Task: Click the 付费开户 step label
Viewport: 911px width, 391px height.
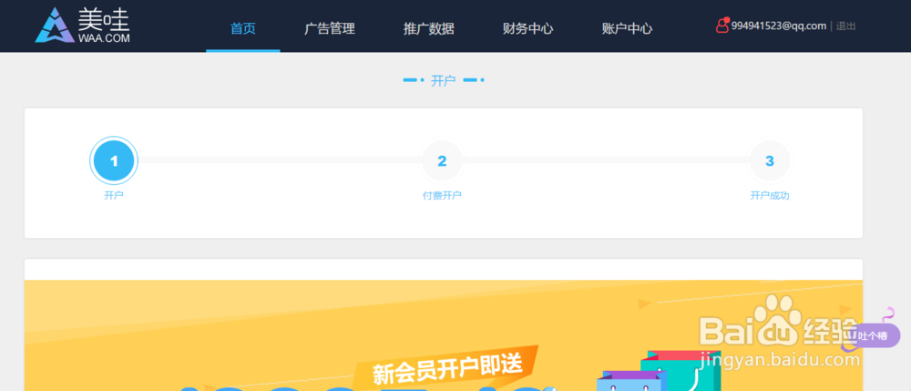Action: [x=442, y=196]
